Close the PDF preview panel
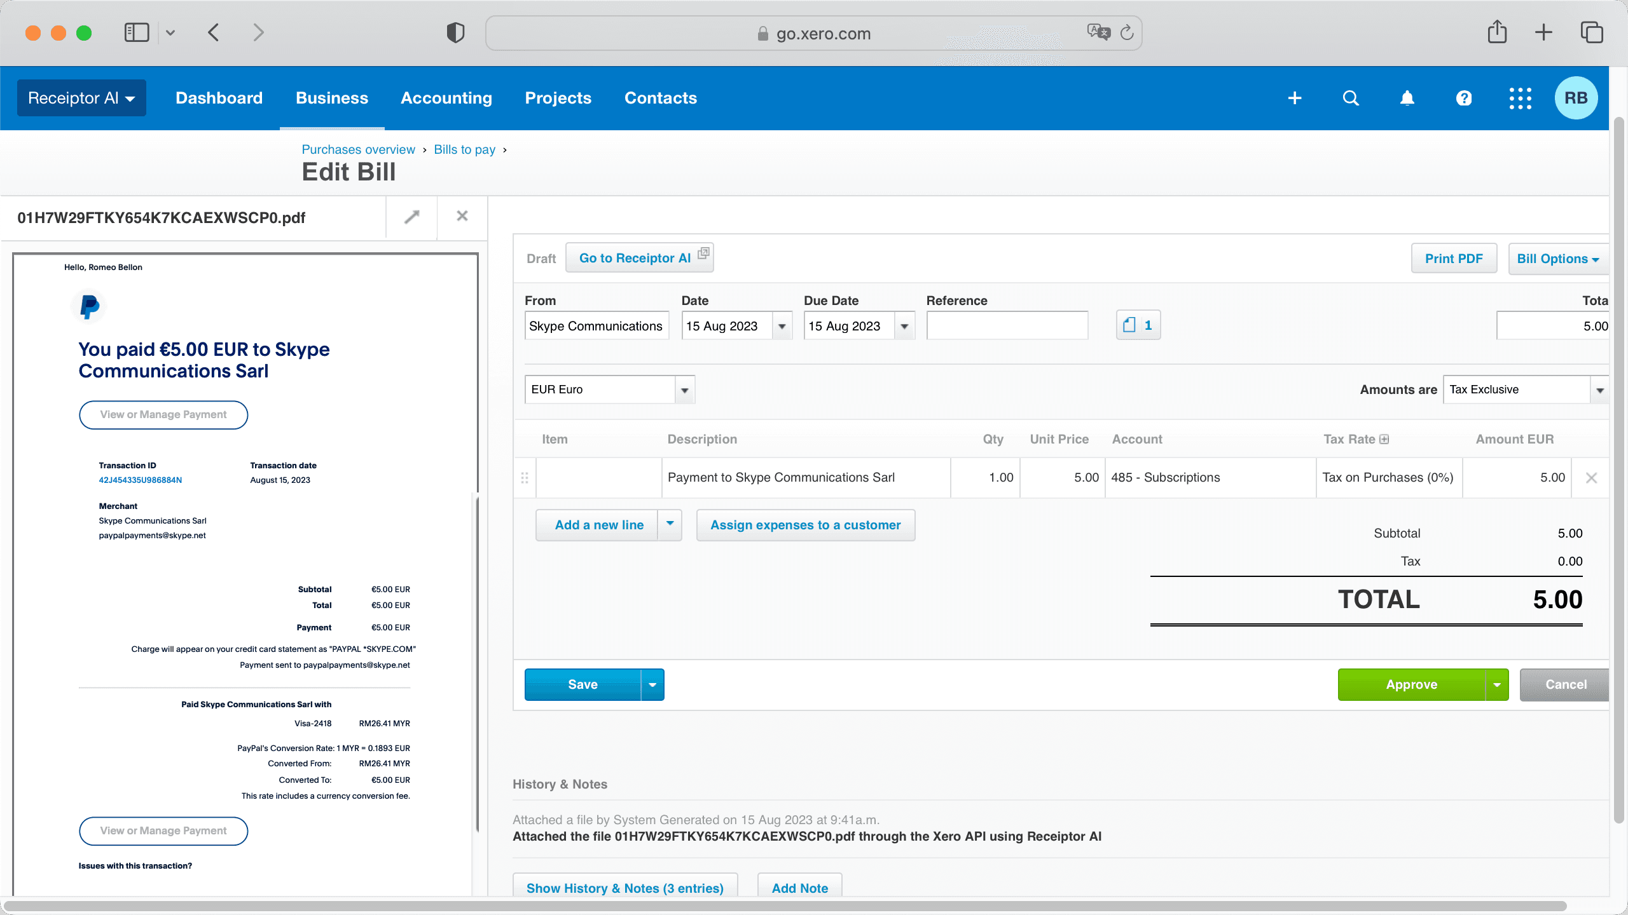 click(x=462, y=217)
